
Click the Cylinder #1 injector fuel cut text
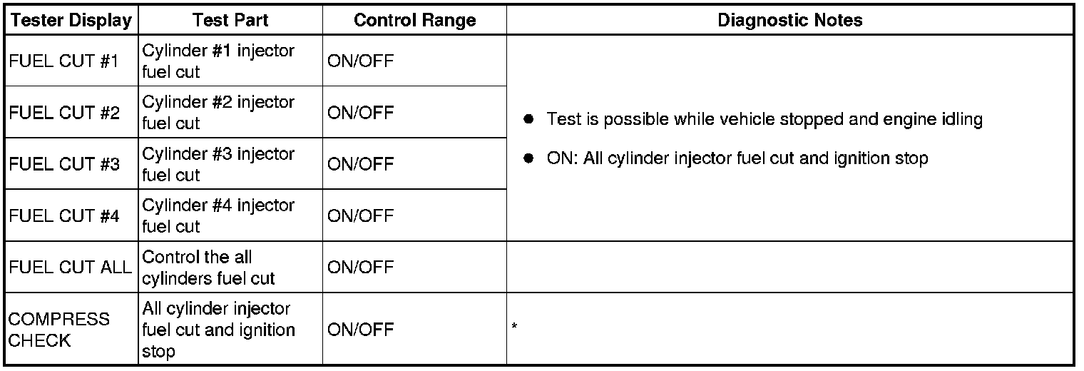[218, 61]
